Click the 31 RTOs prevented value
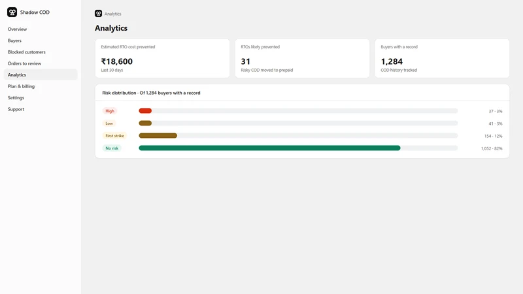The image size is (523, 294). 246,61
